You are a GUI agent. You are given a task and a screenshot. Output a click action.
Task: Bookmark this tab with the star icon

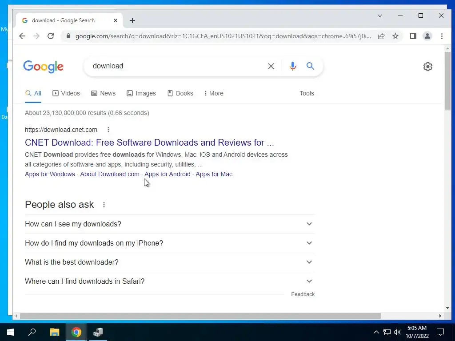tap(395, 36)
